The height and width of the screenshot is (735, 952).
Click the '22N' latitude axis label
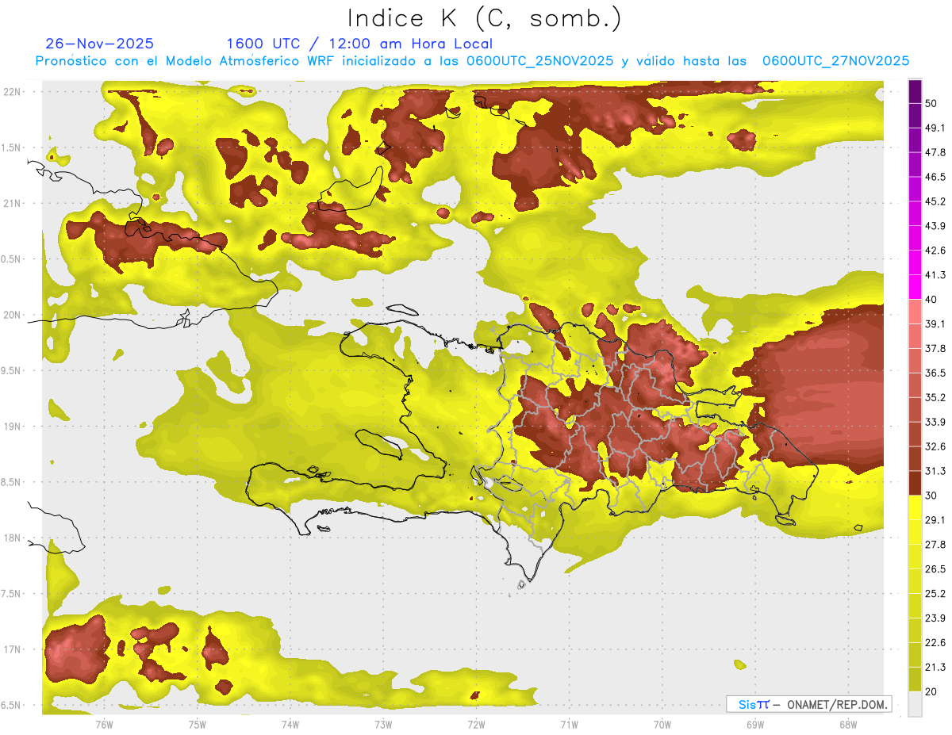coord(12,91)
